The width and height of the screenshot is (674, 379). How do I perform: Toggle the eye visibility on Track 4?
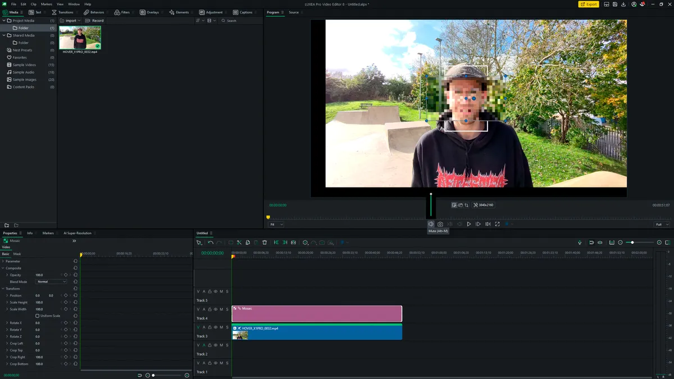pos(216,309)
